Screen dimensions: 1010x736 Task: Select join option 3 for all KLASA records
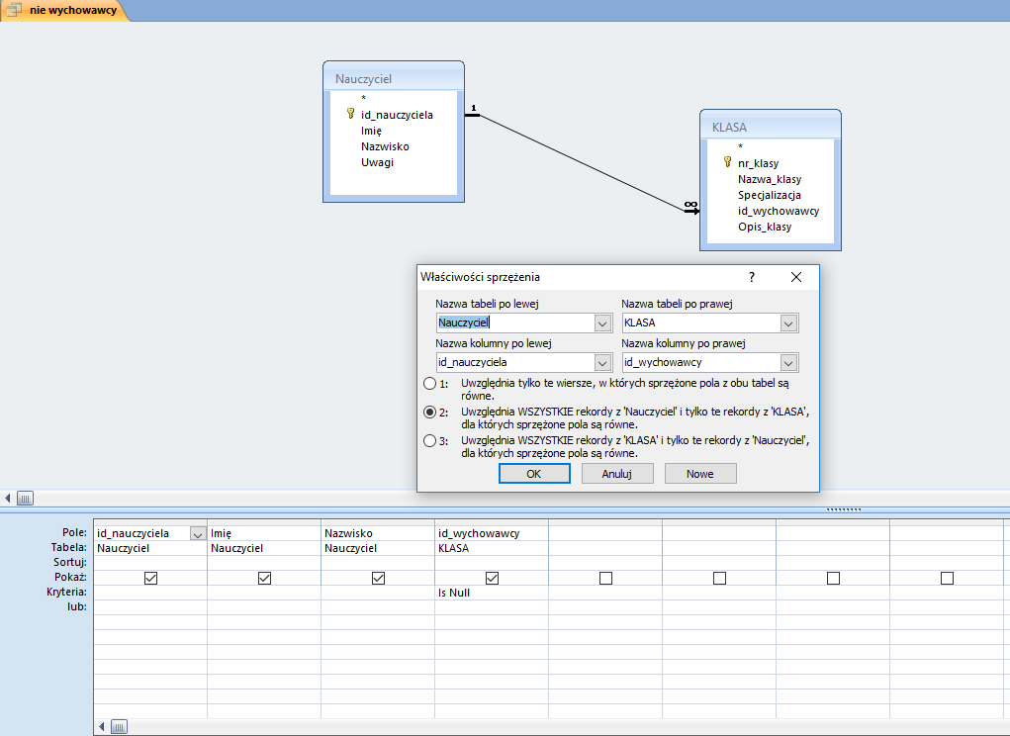[x=429, y=441]
